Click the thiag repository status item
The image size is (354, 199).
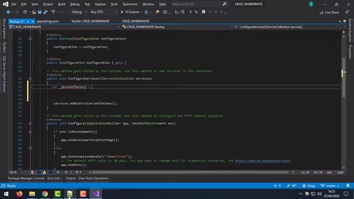[x=309, y=186]
